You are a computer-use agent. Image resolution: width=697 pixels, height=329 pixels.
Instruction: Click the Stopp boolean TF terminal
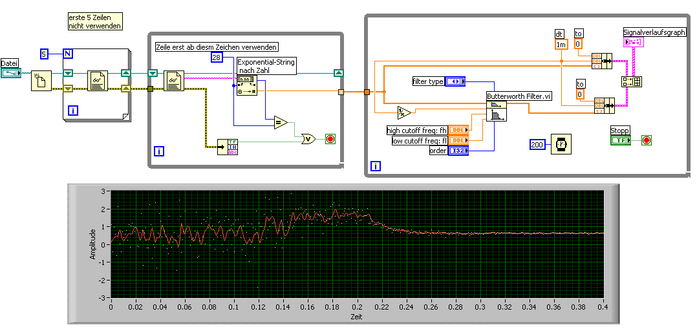tap(621, 140)
